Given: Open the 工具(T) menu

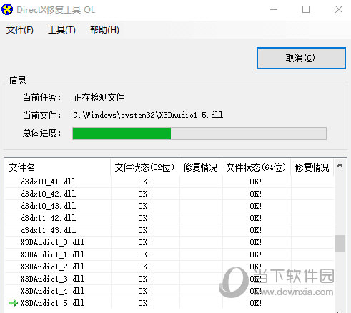Looking at the screenshot, I should [x=61, y=30].
